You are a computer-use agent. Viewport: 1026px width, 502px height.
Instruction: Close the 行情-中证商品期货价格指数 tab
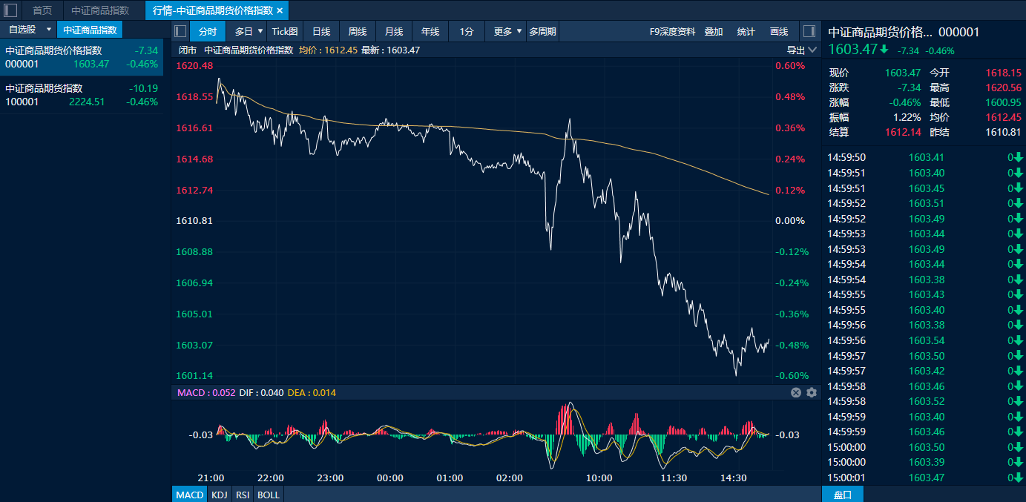280,10
